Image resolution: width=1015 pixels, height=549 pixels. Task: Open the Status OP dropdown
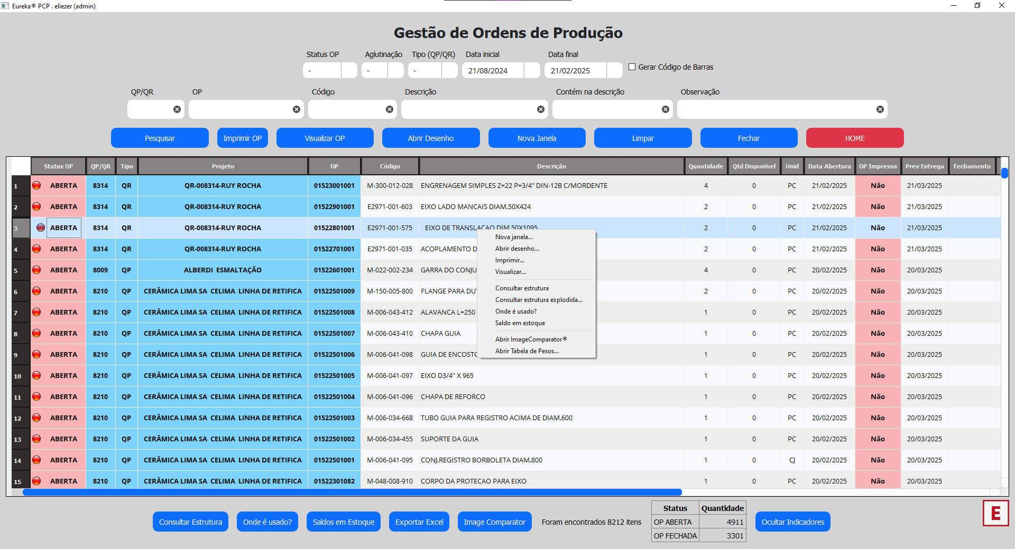(x=349, y=70)
